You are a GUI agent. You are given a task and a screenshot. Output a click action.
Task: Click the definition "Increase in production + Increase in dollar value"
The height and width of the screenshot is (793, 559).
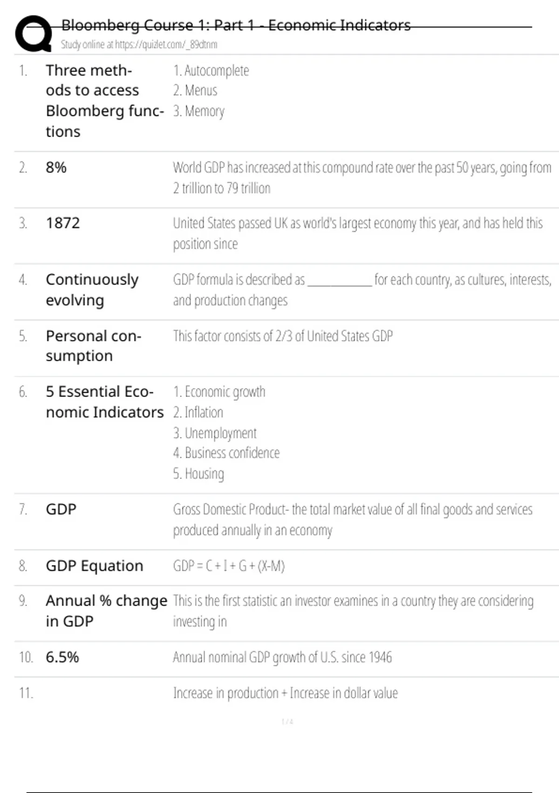pos(285,693)
